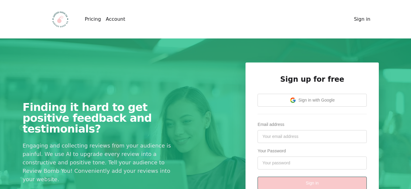Image resolution: width=411 pixels, height=189 pixels.
Task: Follow the Sign in link in the header
Action: point(362,19)
